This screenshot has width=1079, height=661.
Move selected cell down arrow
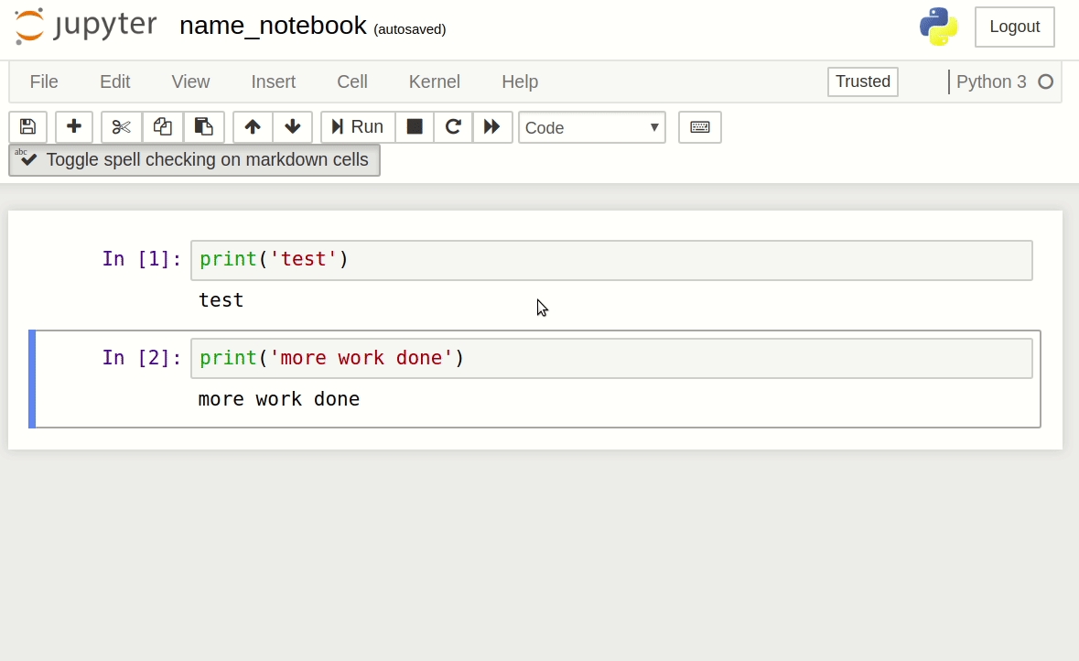[x=293, y=127]
